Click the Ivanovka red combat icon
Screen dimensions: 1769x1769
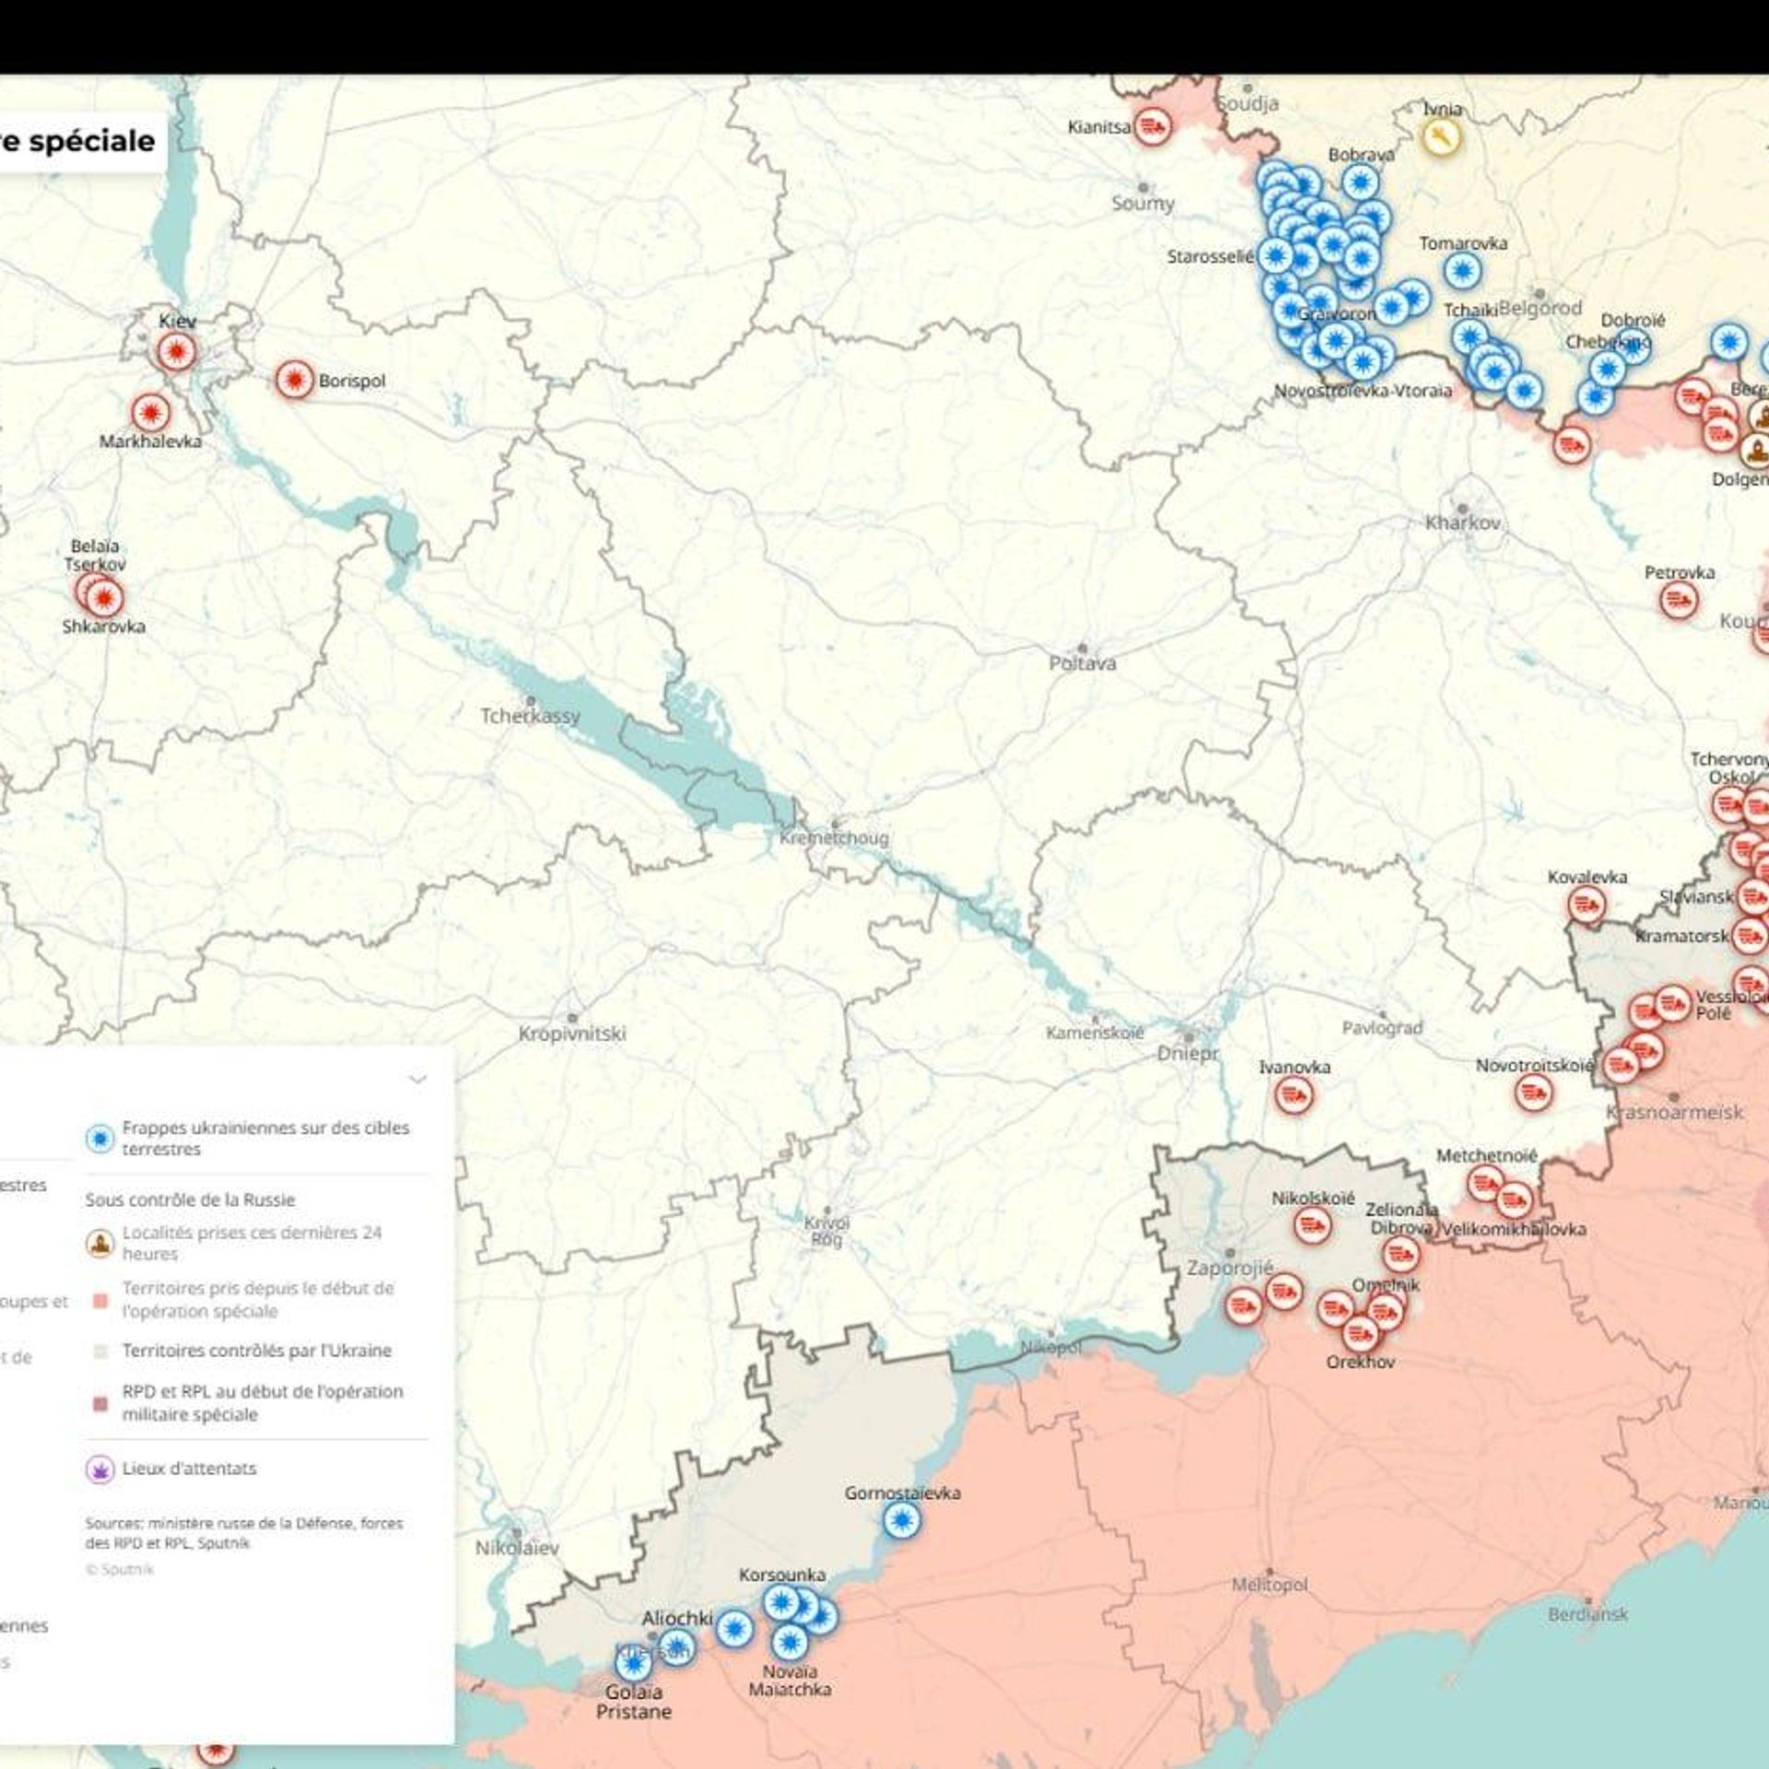pyautogui.click(x=1294, y=1095)
